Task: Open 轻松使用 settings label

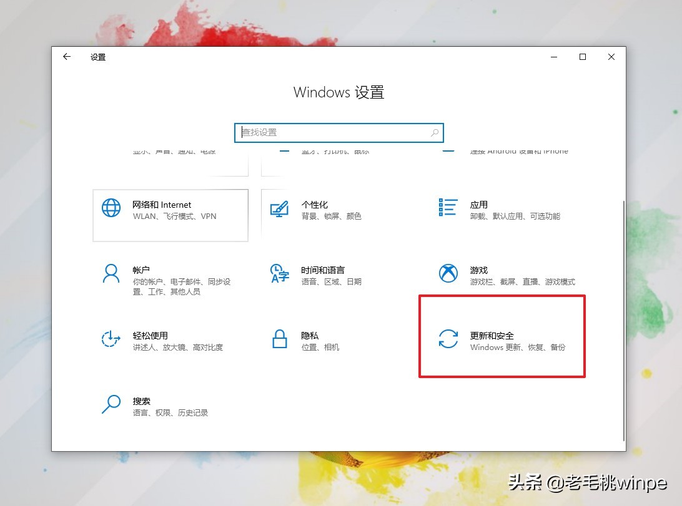Action: (150, 336)
